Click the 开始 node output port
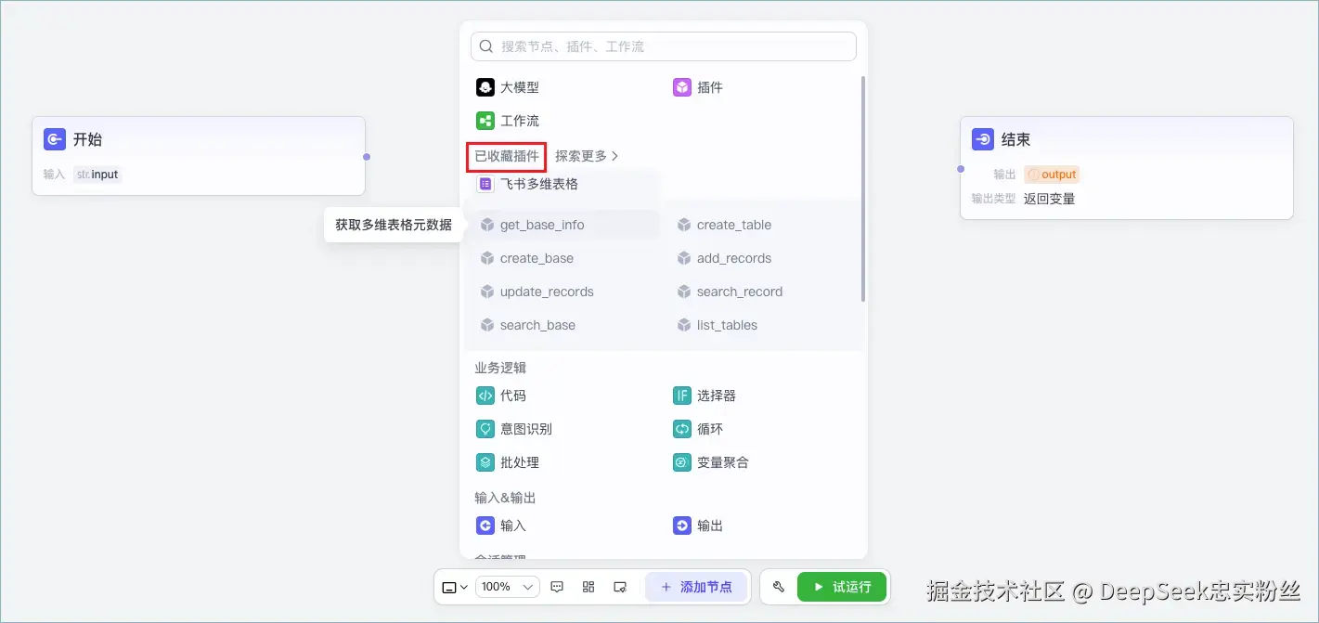The width and height of the screenshot is (1319, 623). click(367, 157)
